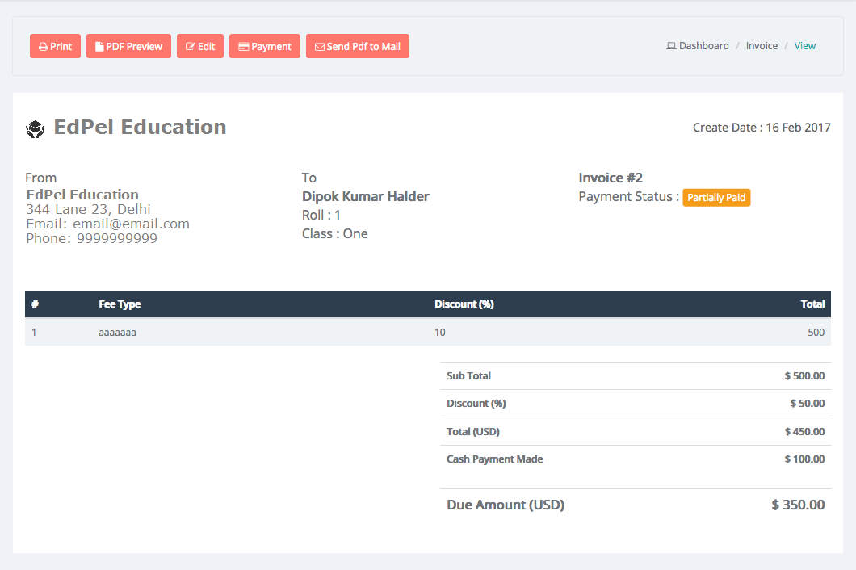This screenshot has height=570, width=856.
Task: Select the aaaaaaa fee row
Action: 117,332
